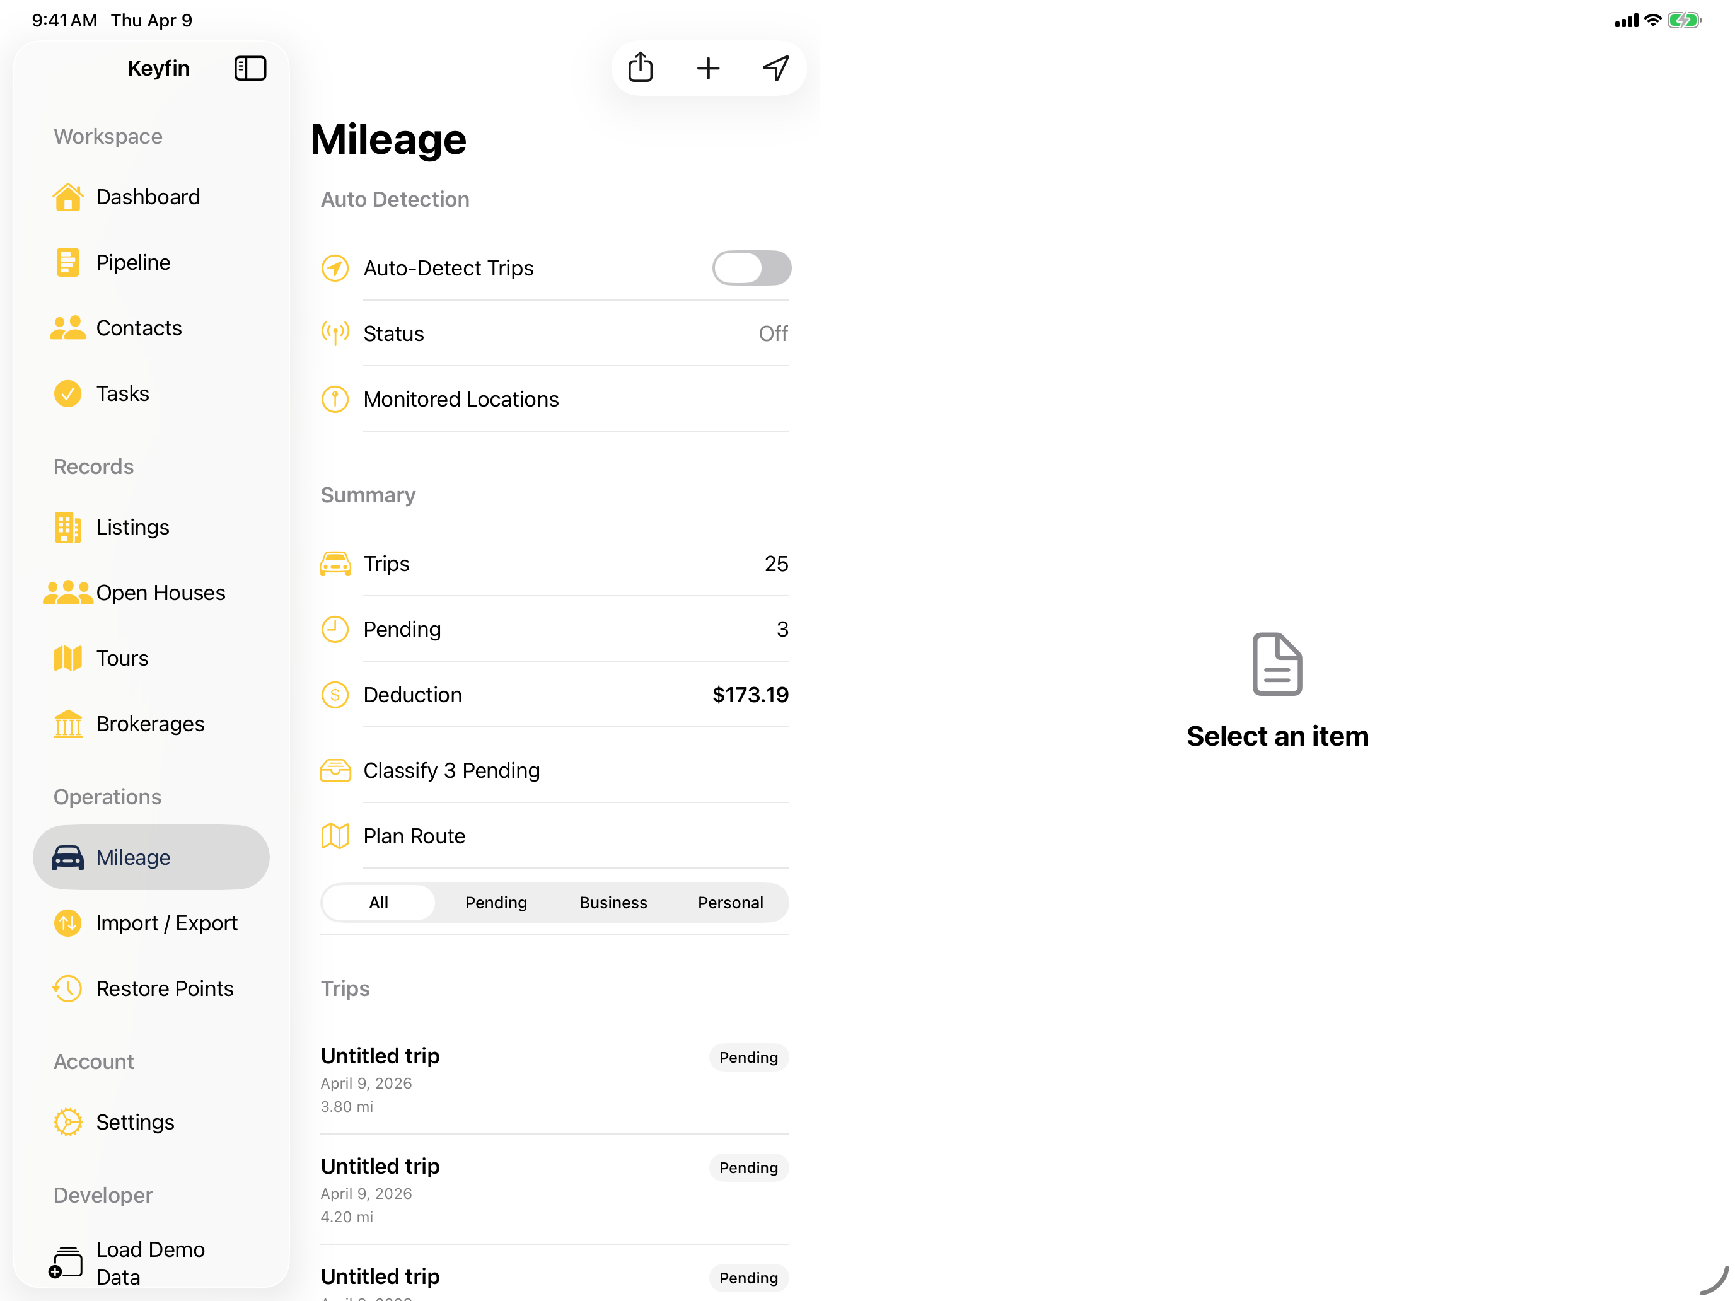Open Contacts people icon
Viewport: 1735px width, 1301px height.
point(67,328)
